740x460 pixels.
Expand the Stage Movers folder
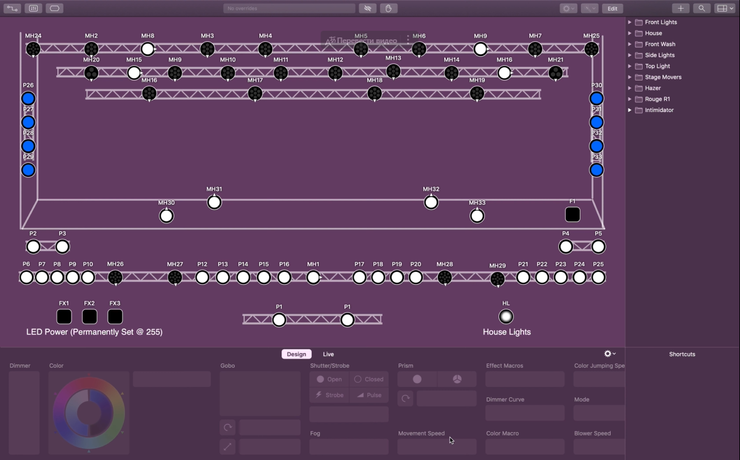point(630,77)
